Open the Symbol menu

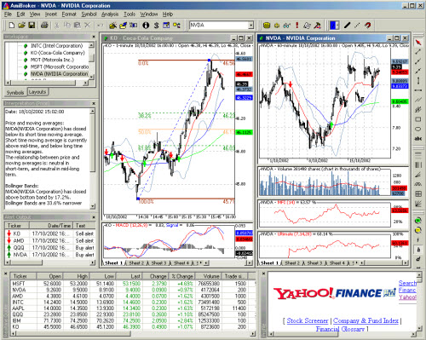[89, 14]
